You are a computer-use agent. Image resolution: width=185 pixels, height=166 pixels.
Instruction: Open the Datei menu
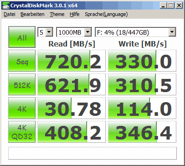tap(10, 14)
